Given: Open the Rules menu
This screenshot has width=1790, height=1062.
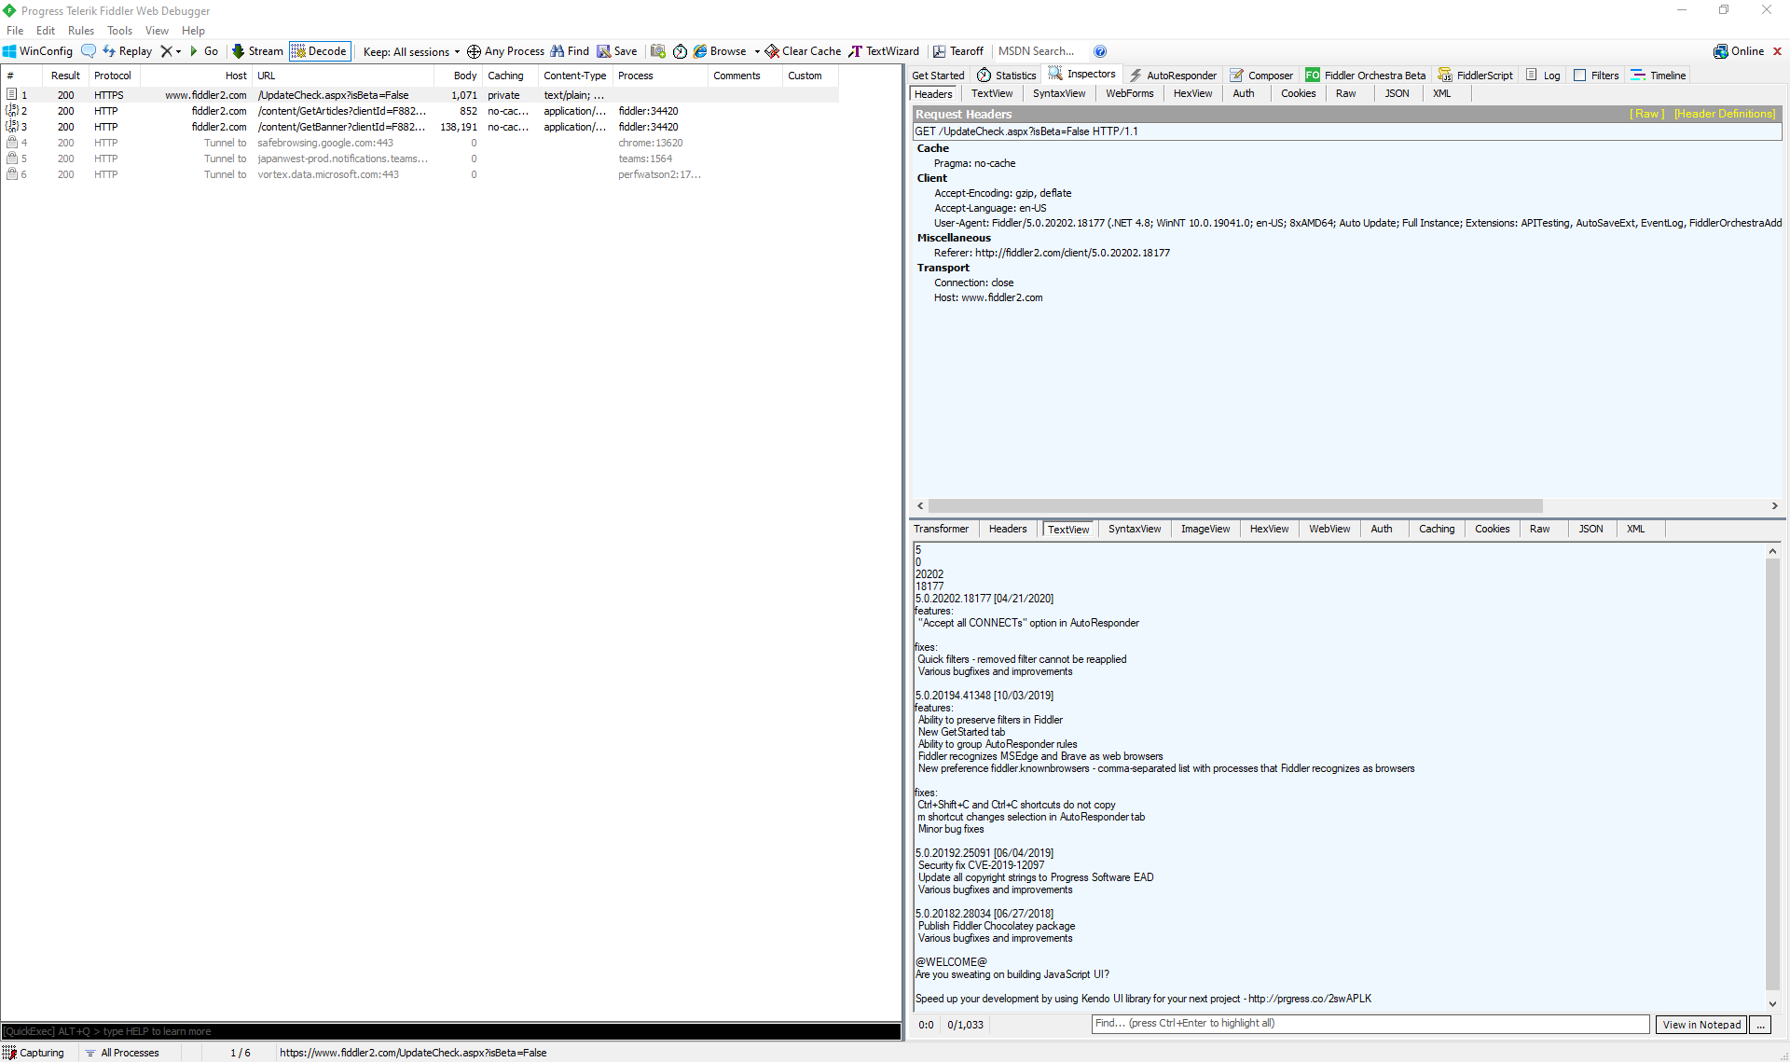Looking at the screenshot, I should (x=81, y=31).
